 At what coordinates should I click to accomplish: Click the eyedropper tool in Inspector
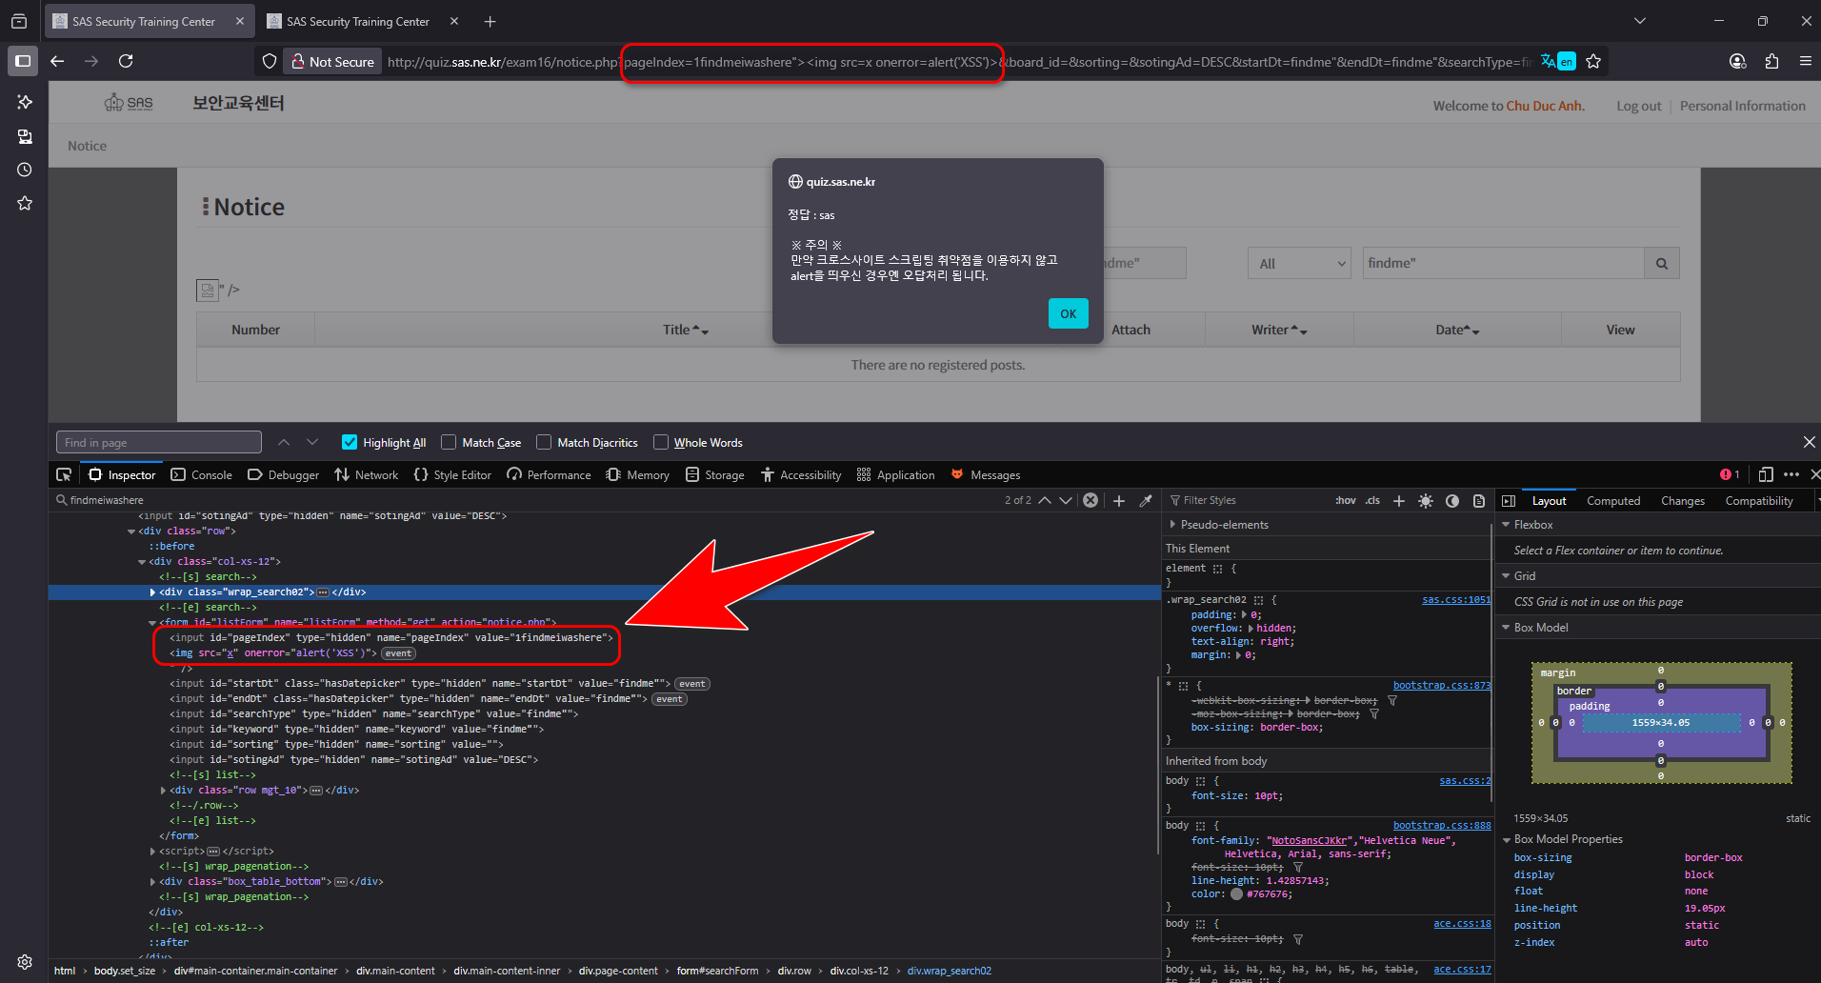1146,500
